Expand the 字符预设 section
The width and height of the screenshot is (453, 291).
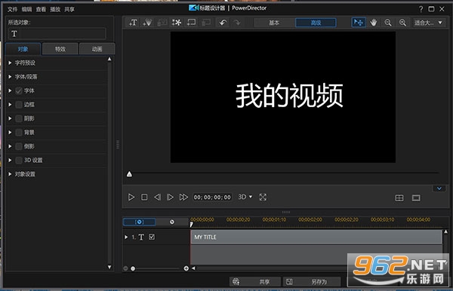[x=10, y=63]
